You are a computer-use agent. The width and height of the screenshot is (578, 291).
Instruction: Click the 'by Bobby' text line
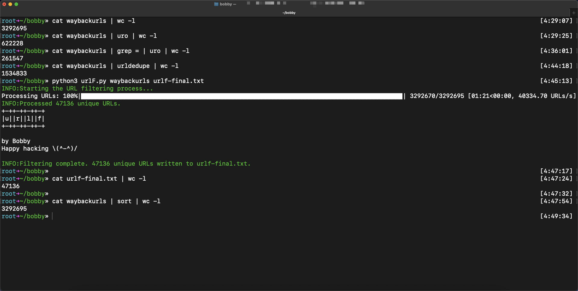coord(16,141)
